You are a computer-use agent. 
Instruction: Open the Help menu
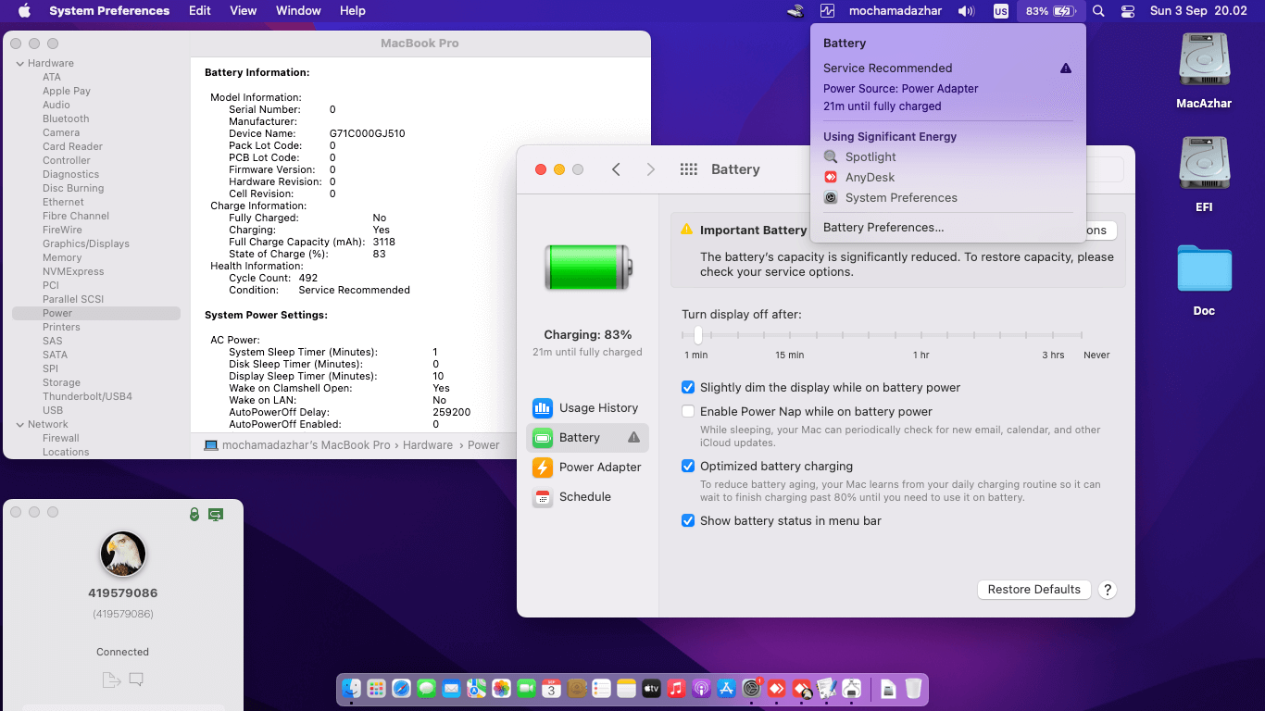353,11
